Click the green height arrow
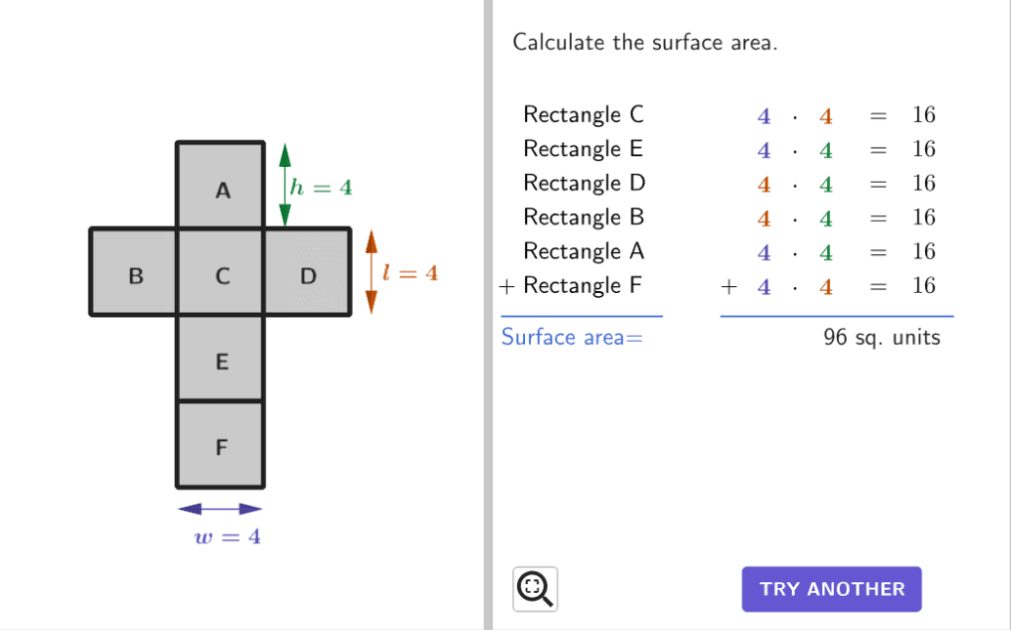1011x630 pixels. [x=285, y=186]
